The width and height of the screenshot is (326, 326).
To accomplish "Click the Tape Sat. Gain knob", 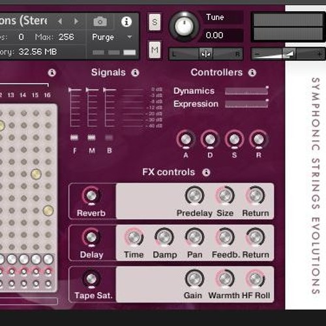I will pos(194,278).
